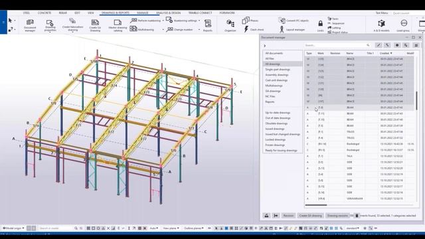Screen dimensions: 425x239
Task: Click the Create fabrication drawing icon
Action: coord(72,25)
